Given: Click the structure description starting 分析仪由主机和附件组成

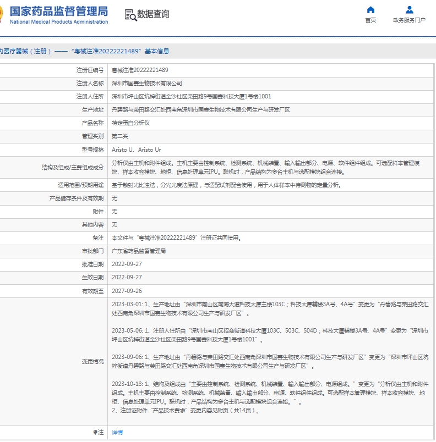Looking at the screenshot, I should (x=265, y=168).
